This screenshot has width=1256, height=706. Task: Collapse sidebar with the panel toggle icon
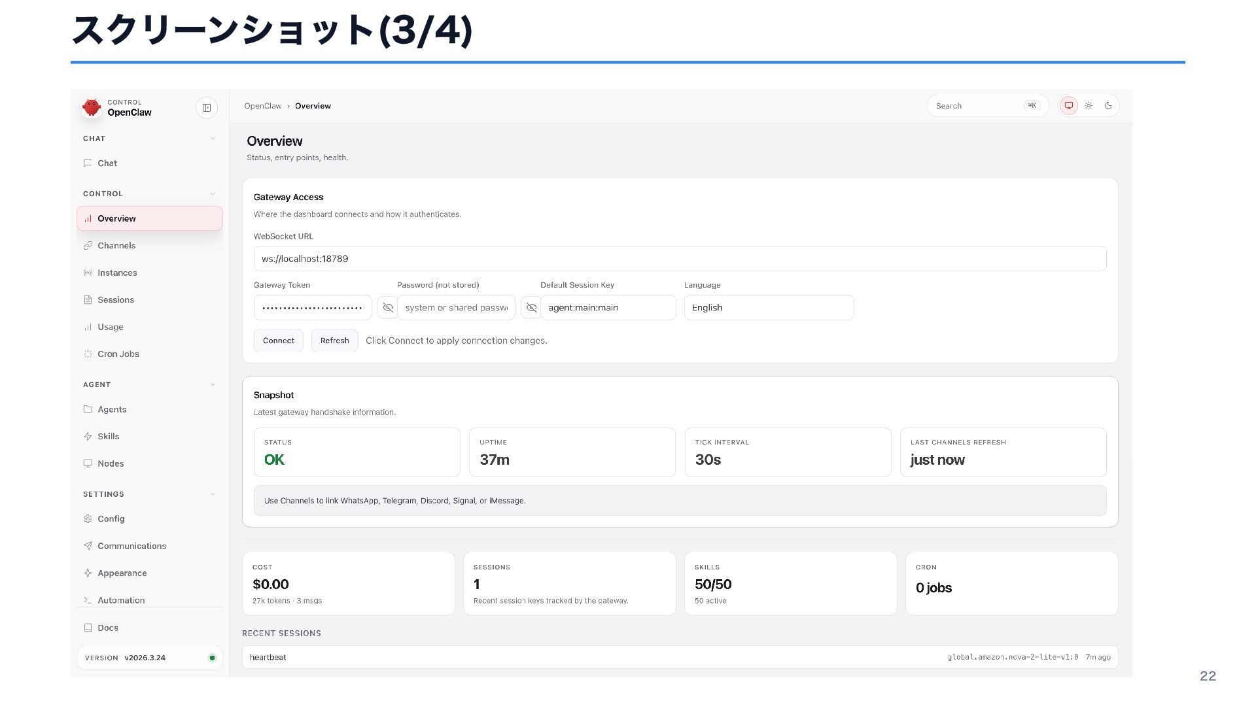207,108
